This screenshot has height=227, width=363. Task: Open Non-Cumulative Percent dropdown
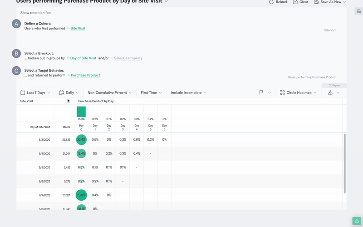tap(110, 93)
